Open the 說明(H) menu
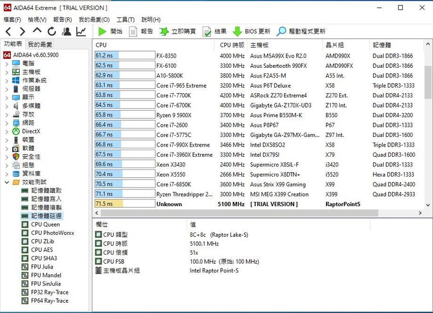This screenshot has height=313, width=433. 151,20
